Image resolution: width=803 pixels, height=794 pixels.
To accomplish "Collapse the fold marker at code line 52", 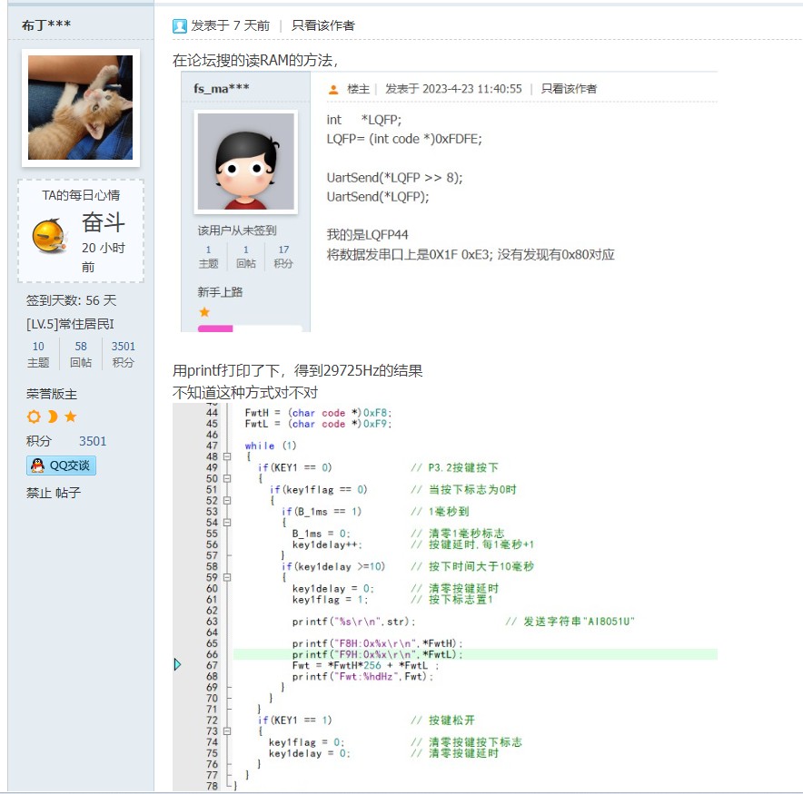I will [x=227, y=500].
